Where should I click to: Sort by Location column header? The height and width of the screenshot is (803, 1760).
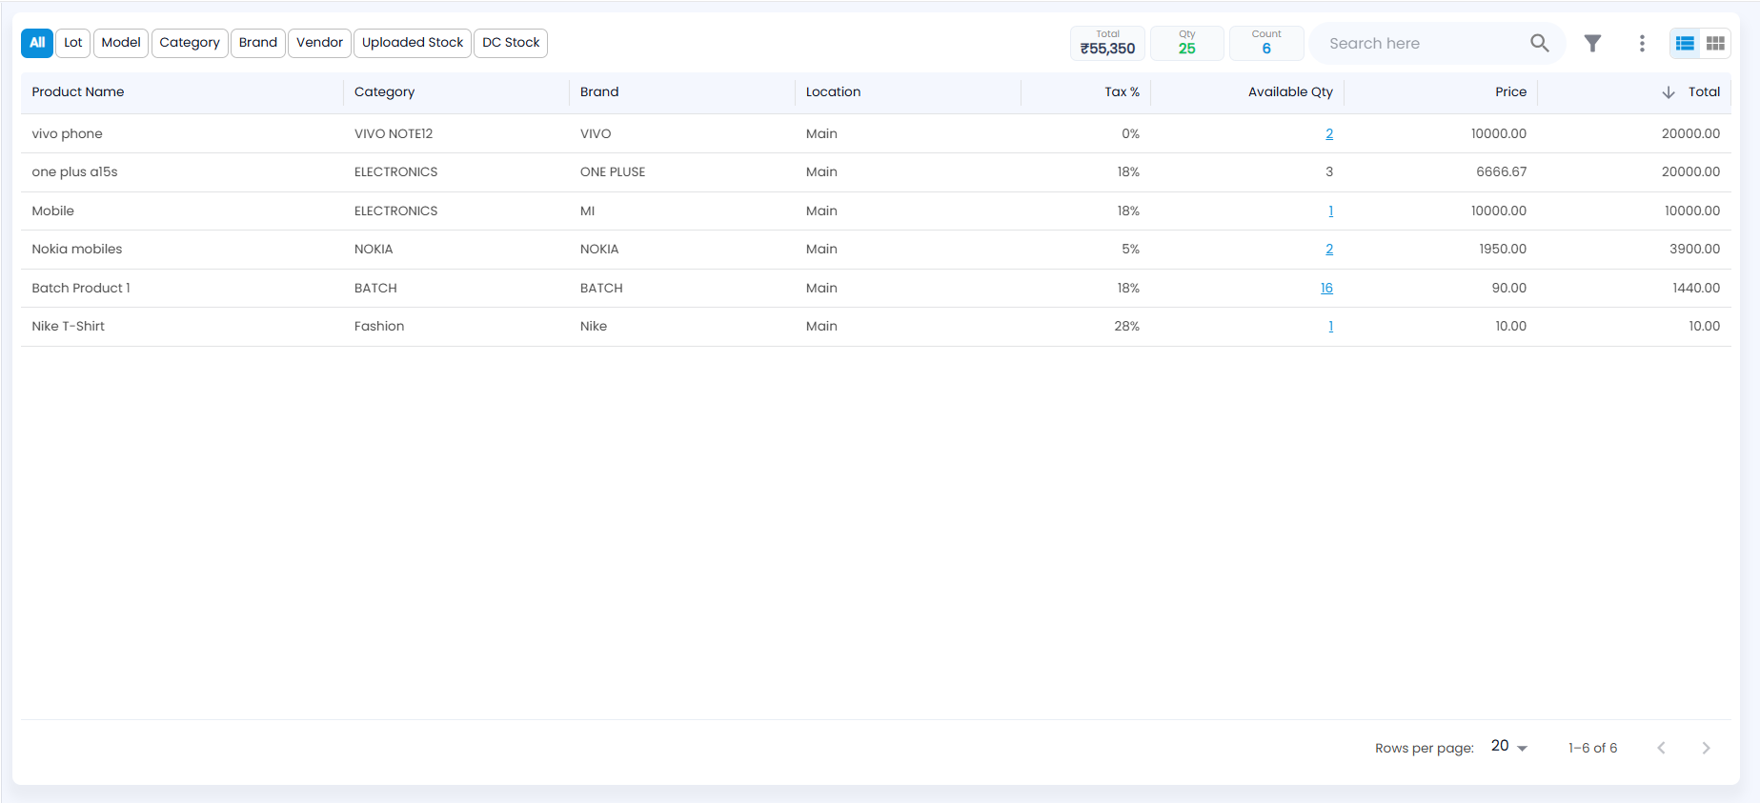click(x=833, y=92)
